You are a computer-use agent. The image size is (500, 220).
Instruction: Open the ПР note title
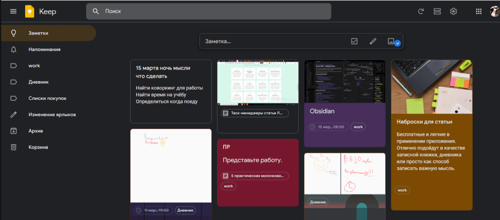coord(227,147)
